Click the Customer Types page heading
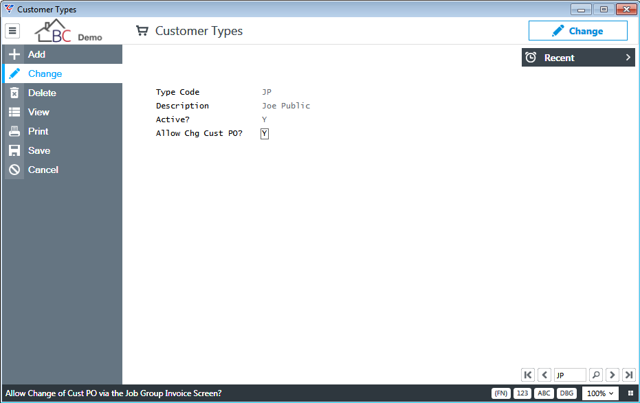 (x=199, y=31)
